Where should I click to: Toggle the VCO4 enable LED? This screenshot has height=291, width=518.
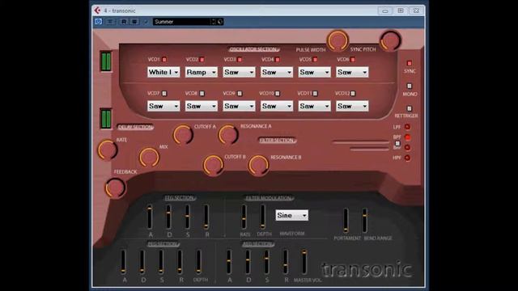point(278,59)
